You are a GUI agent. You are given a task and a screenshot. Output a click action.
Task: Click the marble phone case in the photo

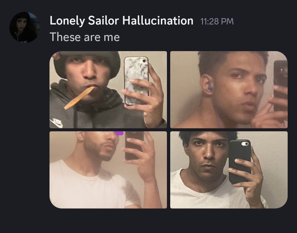coord(136,81)
